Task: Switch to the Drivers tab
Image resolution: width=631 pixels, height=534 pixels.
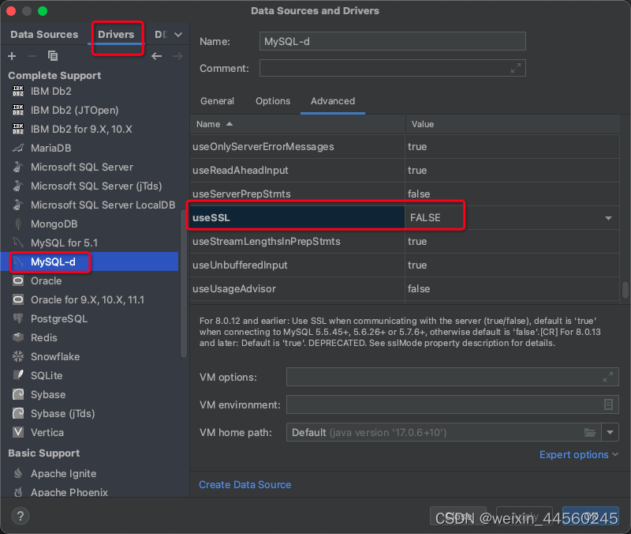Action: pos(116,35)
